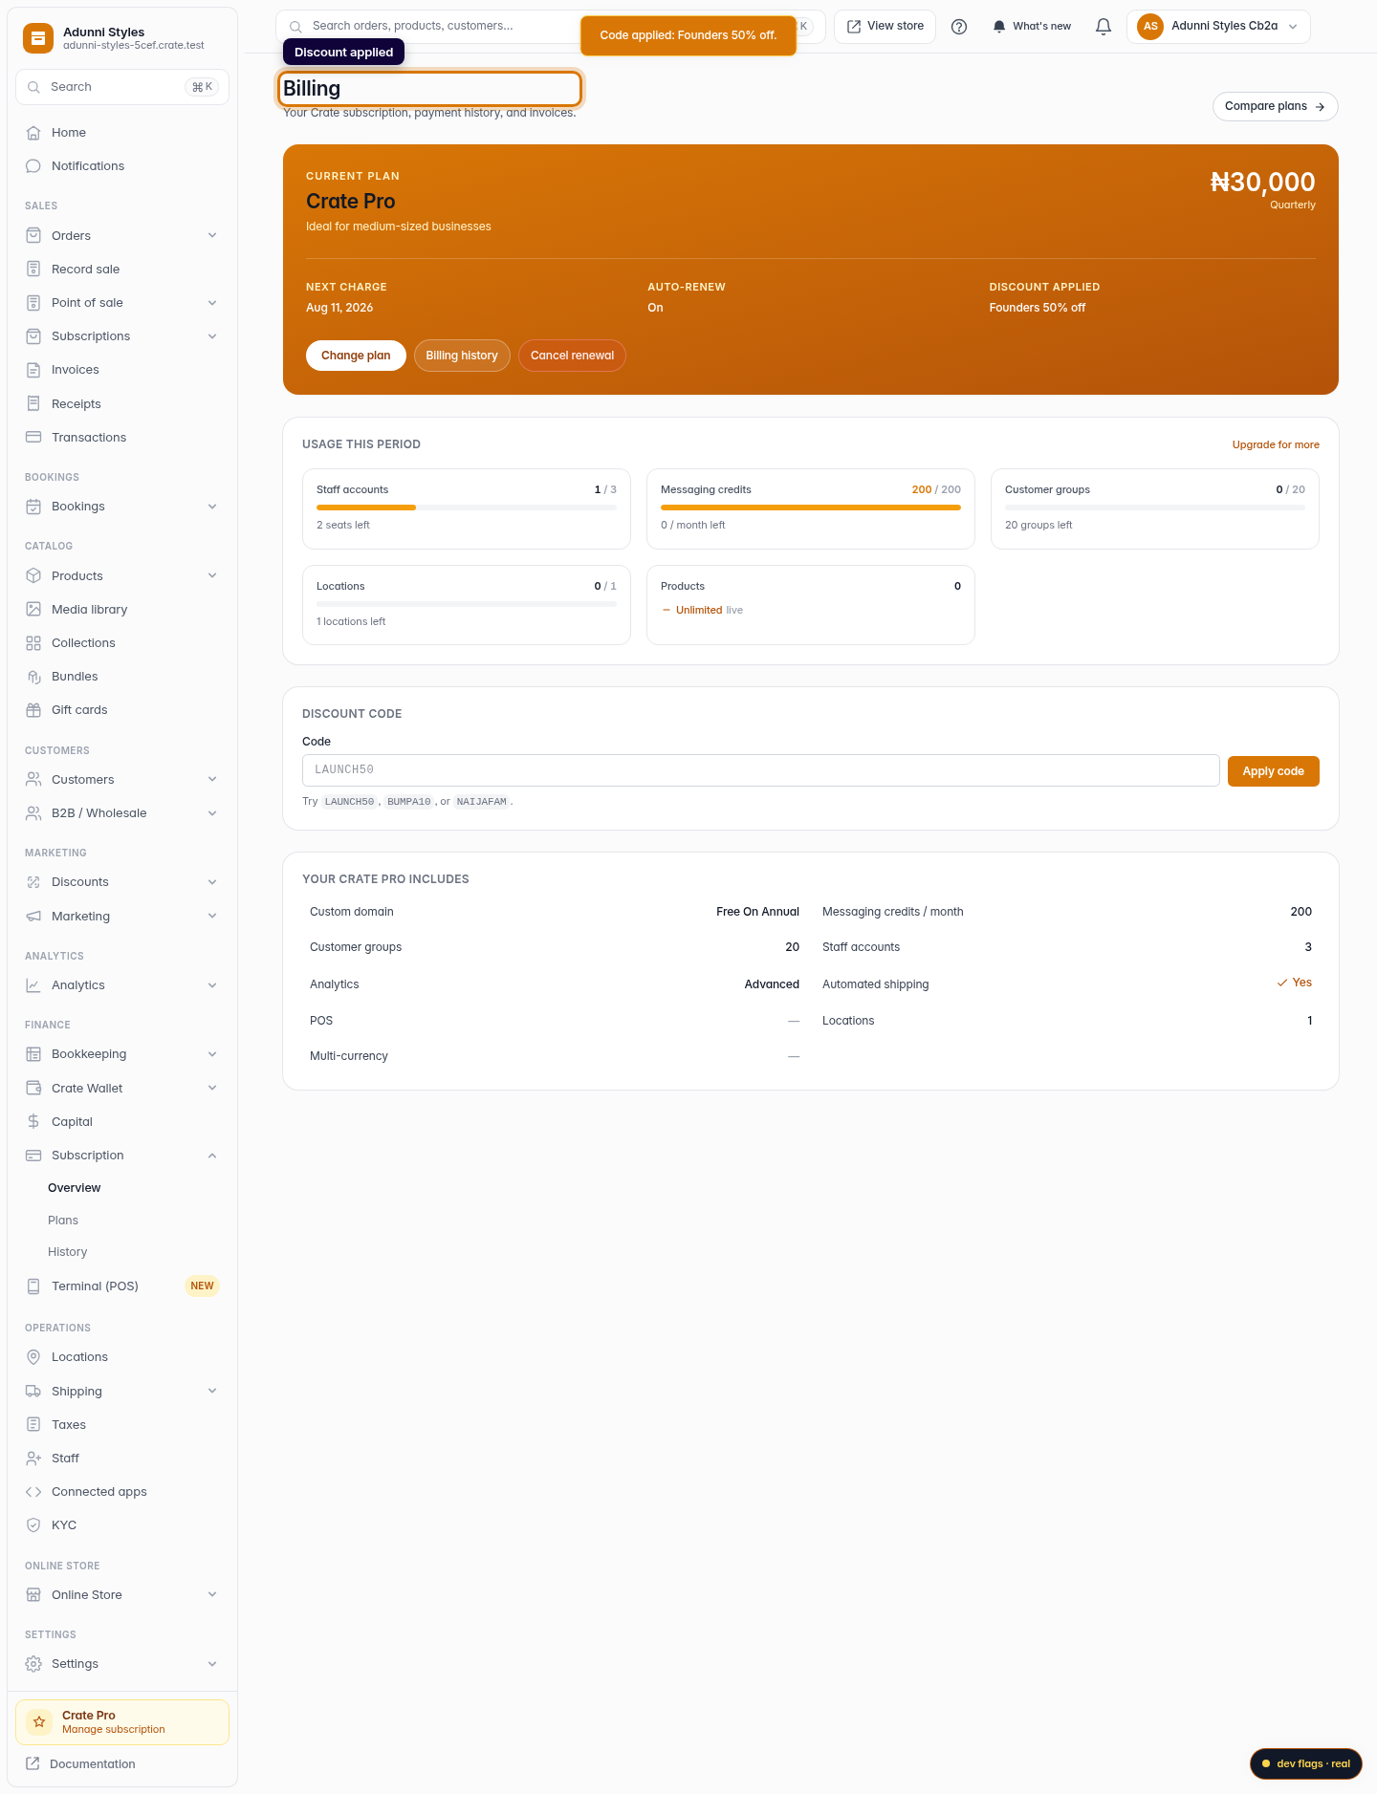
Task: Click the Messaging credits usage progress bar
Action: pos(811,508)
